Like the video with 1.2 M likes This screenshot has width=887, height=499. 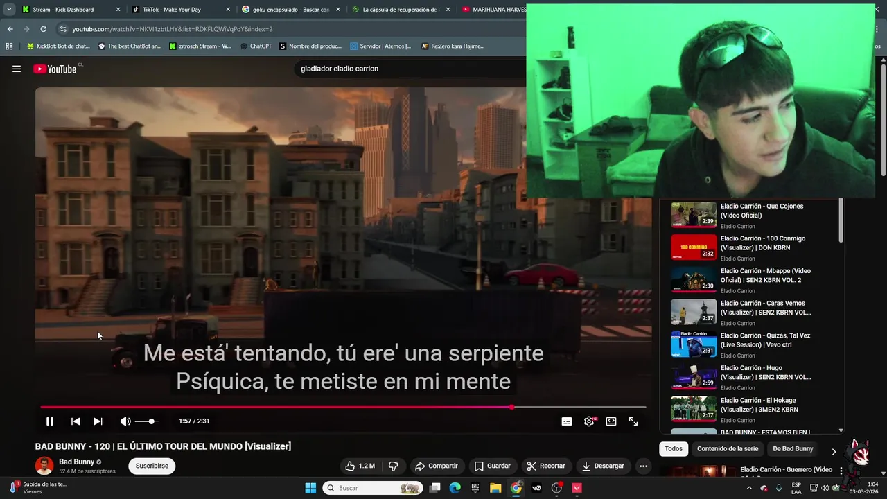tap(360, 466)
